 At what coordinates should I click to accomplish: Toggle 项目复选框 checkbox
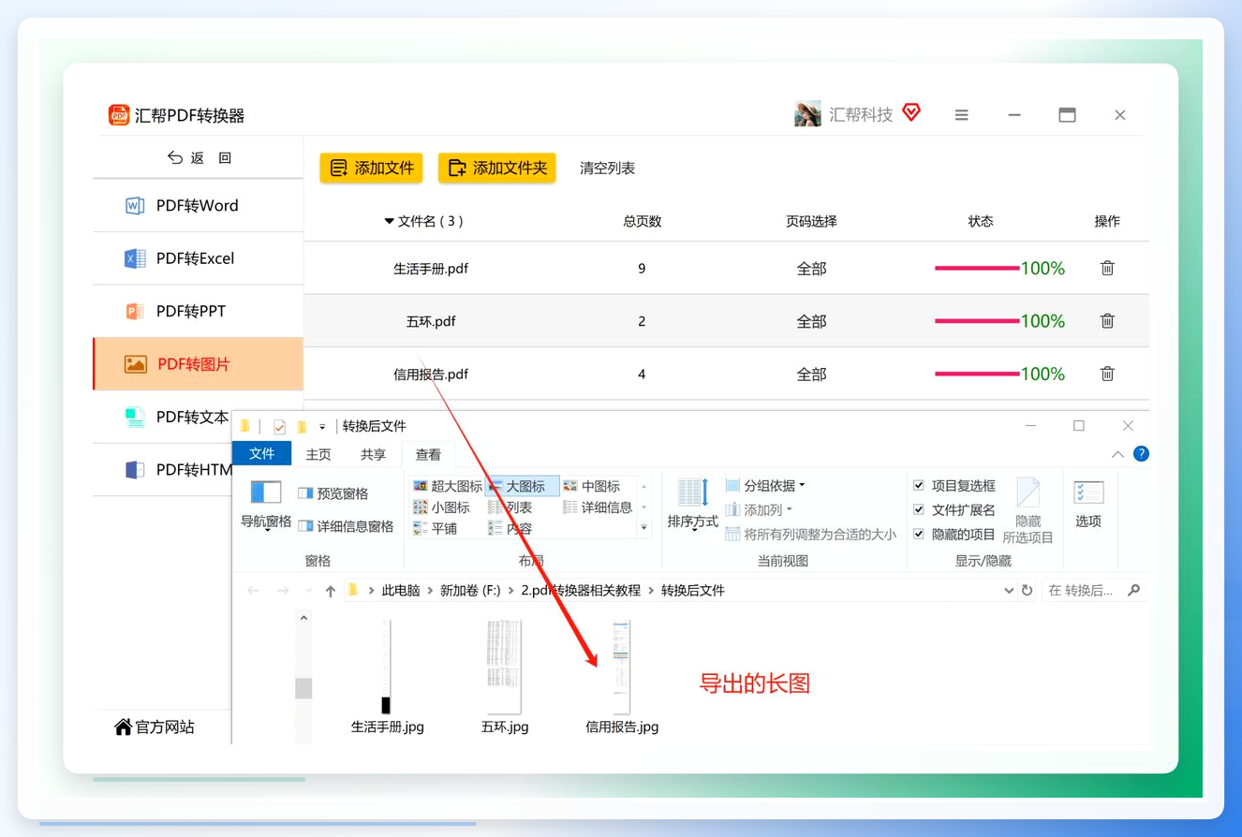coord(919,486)
